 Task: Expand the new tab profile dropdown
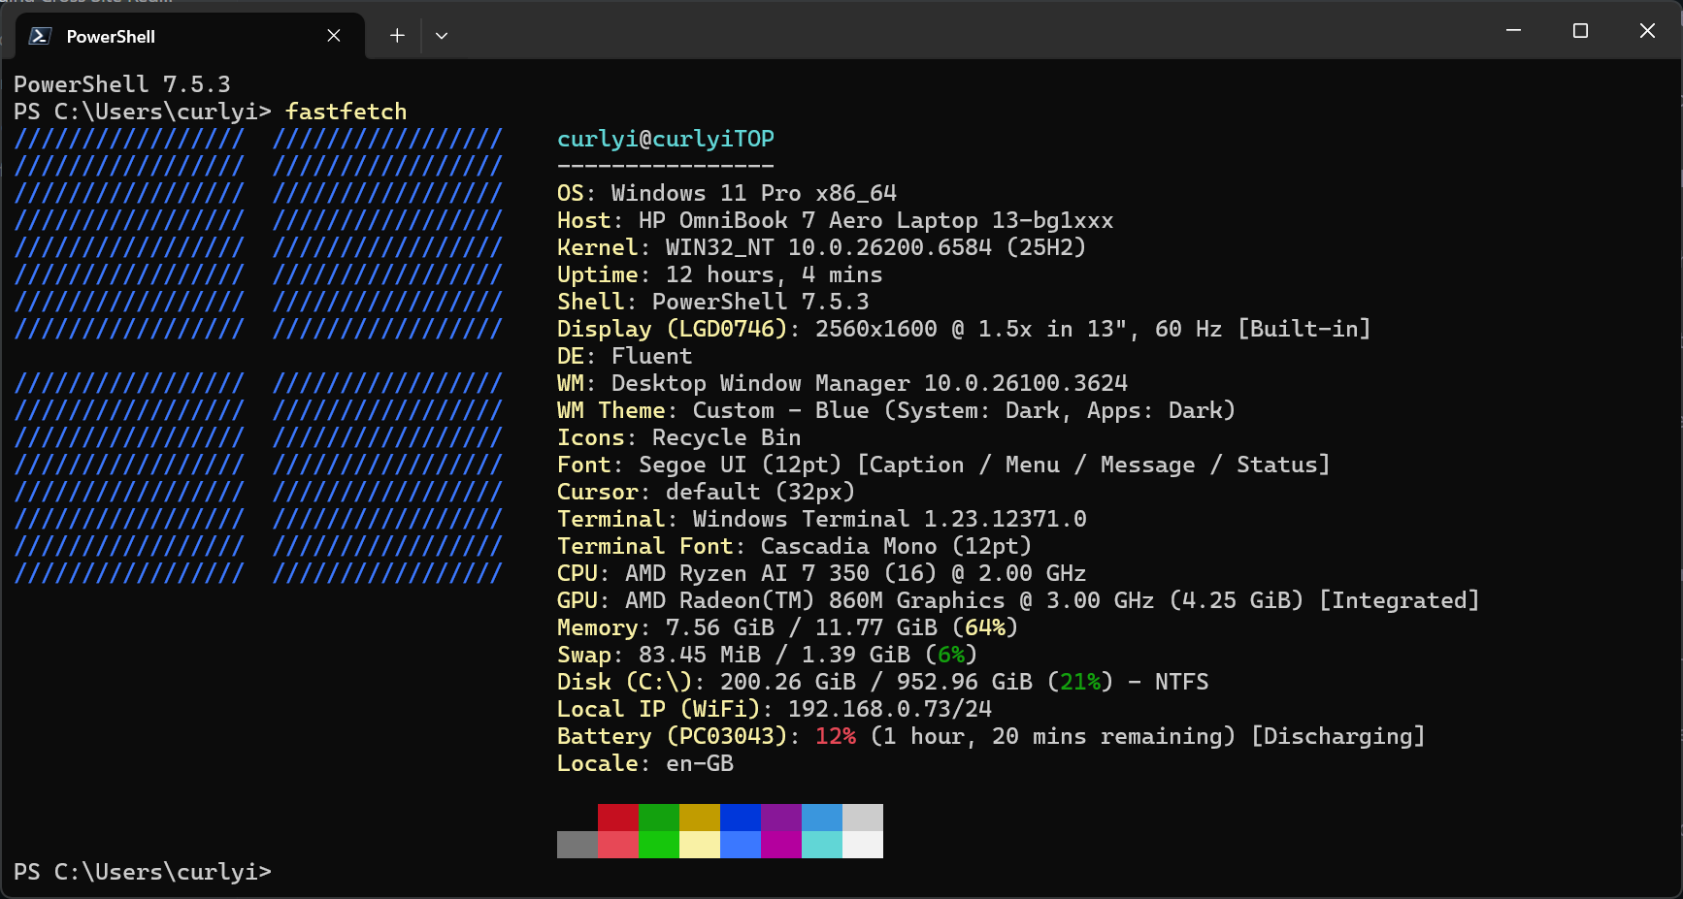pyautogui.click(x=442, y=36)
